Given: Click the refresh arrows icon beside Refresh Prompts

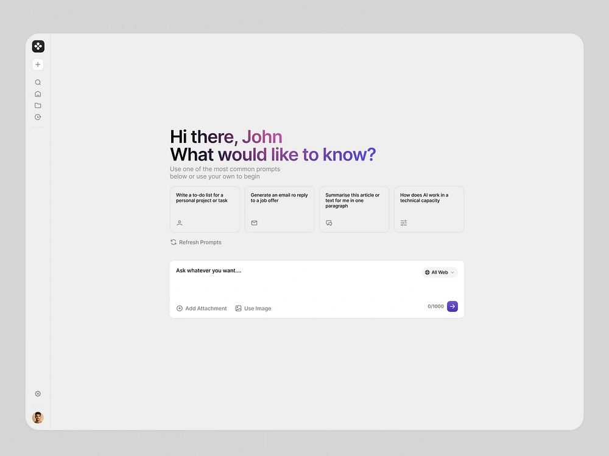Looking at the screenshot, I should click(174, 243).
